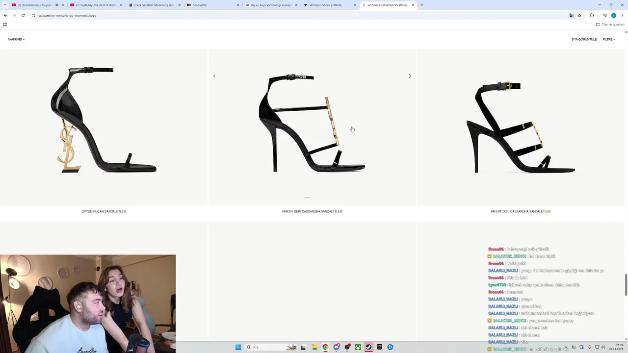Open the OPYUM RUGAN SANDALETLER product link

pos(104,211)
